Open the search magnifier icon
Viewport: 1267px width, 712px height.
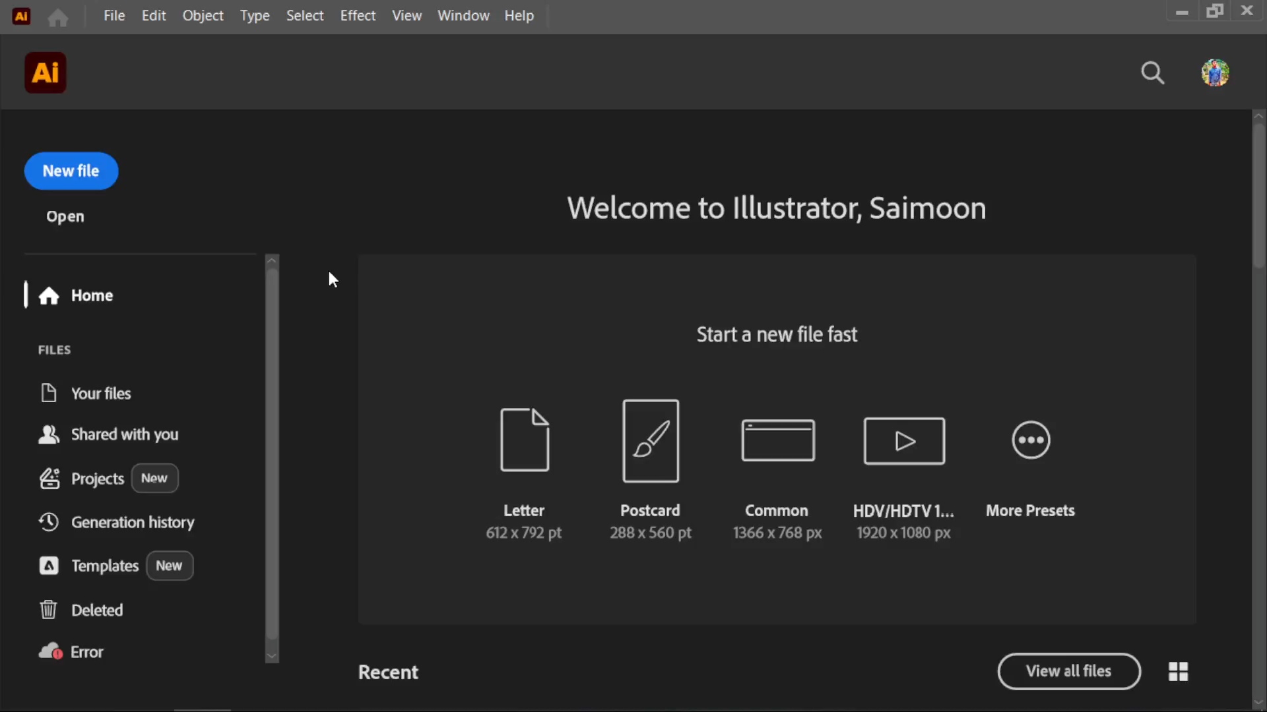tap(1153, 73)
